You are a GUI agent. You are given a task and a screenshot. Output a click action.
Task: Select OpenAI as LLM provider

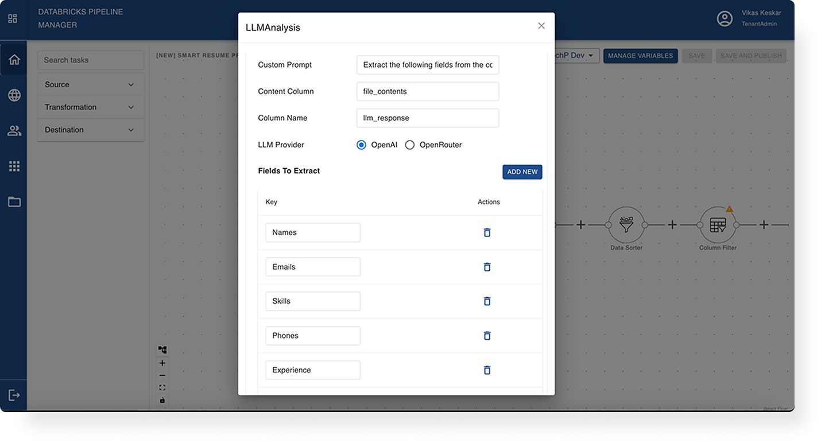point(361,145)
